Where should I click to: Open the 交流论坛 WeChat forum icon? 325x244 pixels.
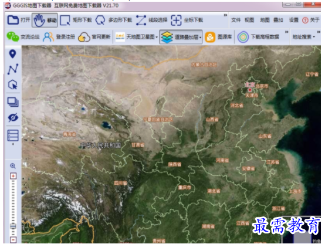(13, 37)
